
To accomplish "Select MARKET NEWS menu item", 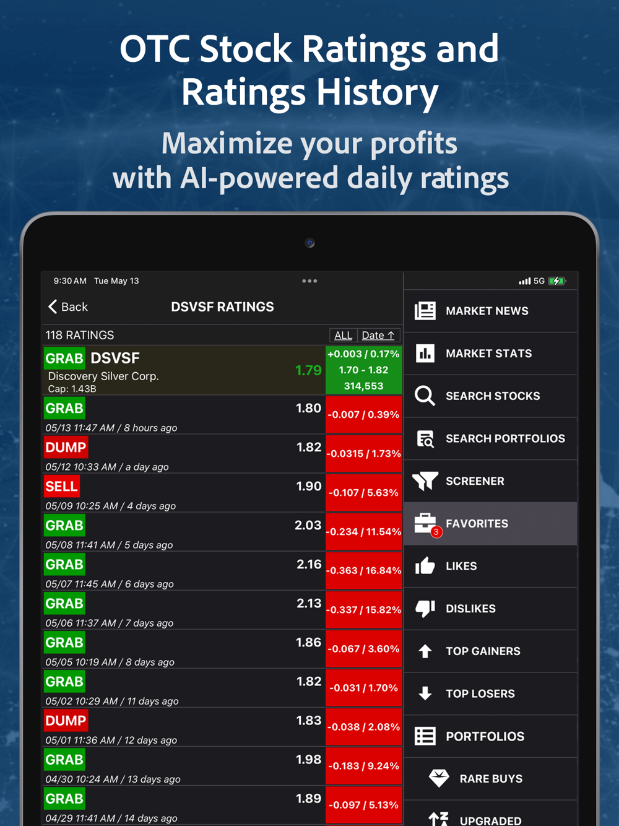I will click(x=490, y=311).
